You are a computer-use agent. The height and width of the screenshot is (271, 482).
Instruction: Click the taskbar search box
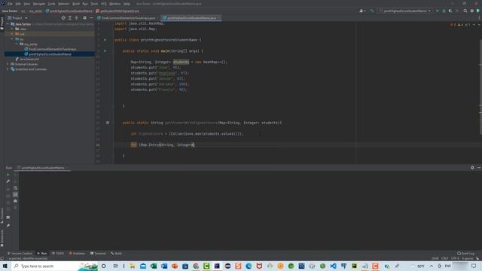(54, 266)
